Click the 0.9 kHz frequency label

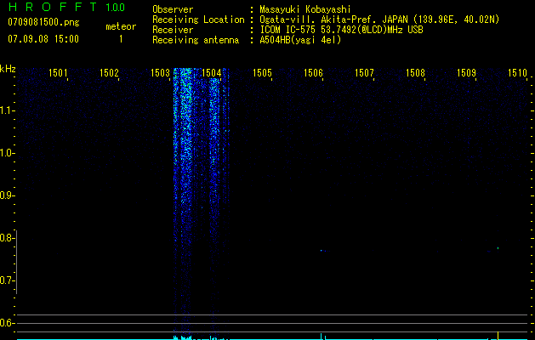point(7,195)
